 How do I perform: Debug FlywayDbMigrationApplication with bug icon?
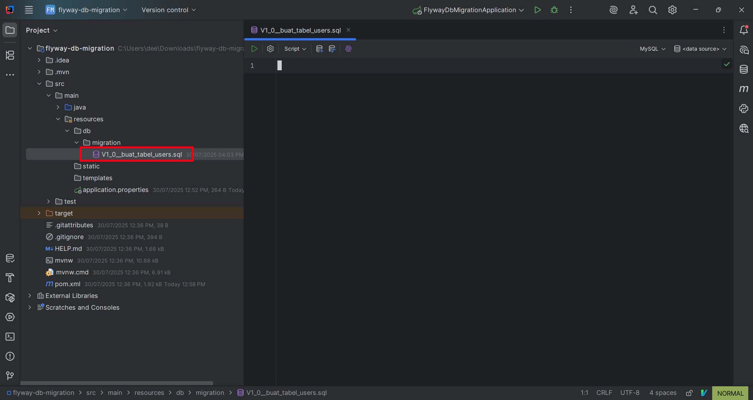pos(554,10)
